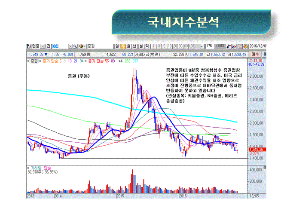
Task: Click the orange 종가 단순 5 legend
Action: (x=52, y=61)
